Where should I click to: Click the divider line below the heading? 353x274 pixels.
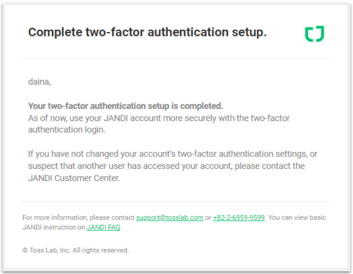(176, 58)
